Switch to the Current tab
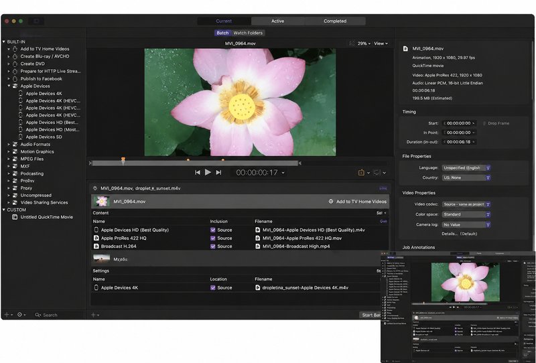Screen dimensions: 536x363 [224, 21]
